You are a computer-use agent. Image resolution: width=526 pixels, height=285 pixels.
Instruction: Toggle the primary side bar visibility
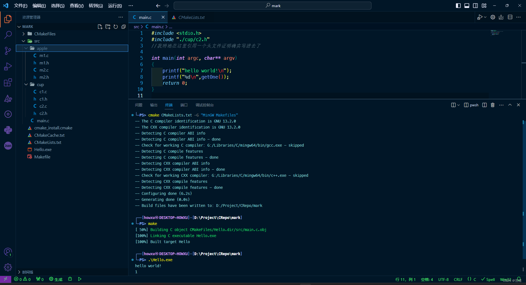(x=458, y=6)
